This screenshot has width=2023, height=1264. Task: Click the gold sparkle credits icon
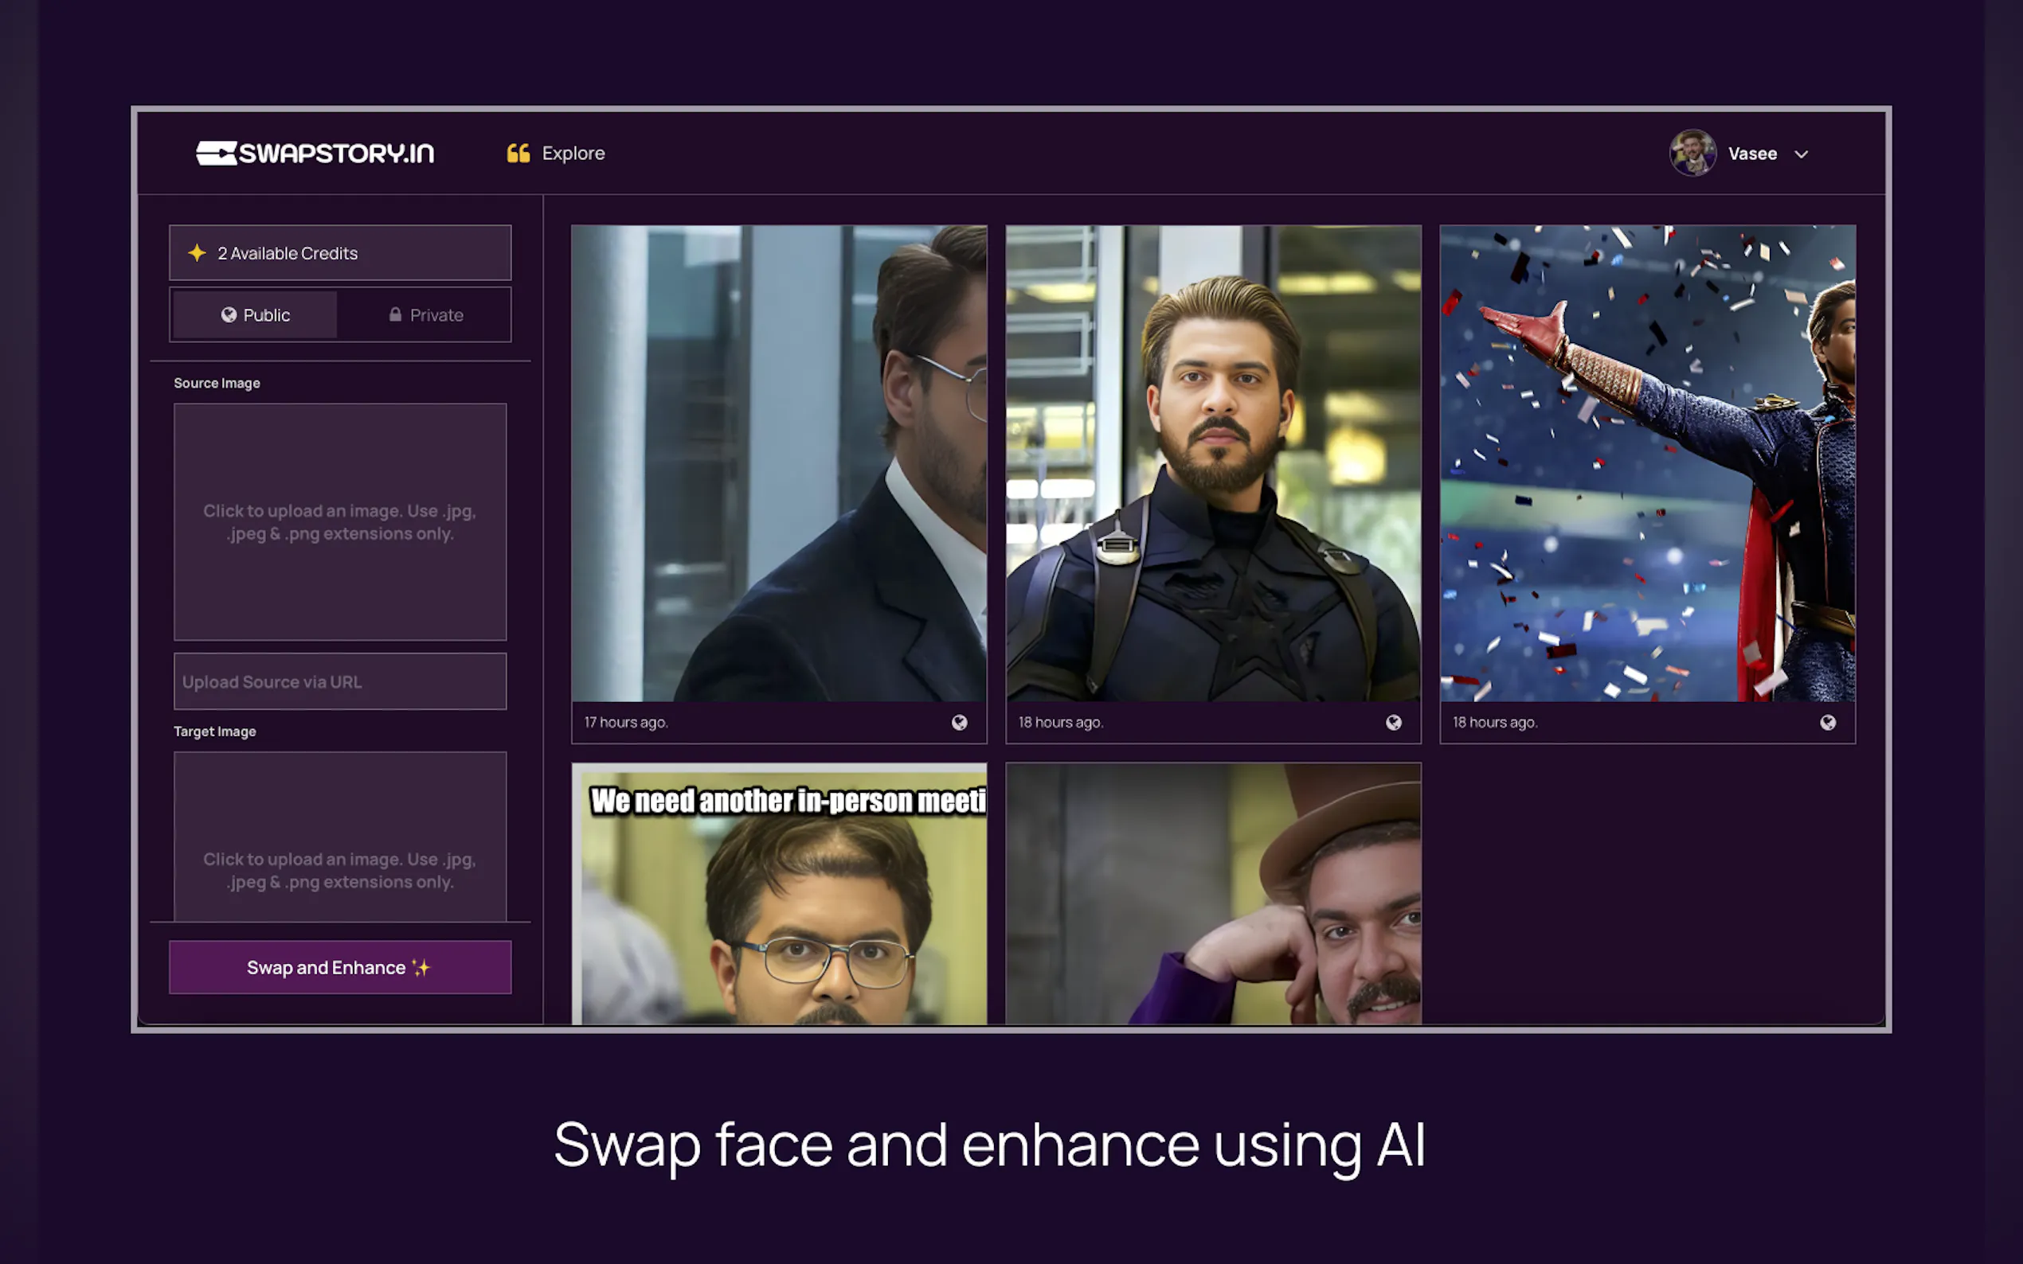198,252
